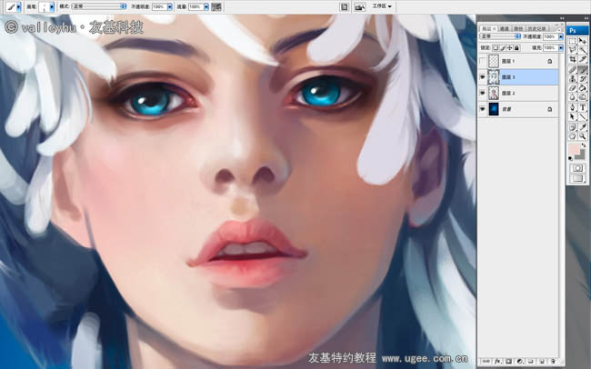Screen dimensions: 591x369
Task: Create new adjustment layer
Action: point(519,361)
